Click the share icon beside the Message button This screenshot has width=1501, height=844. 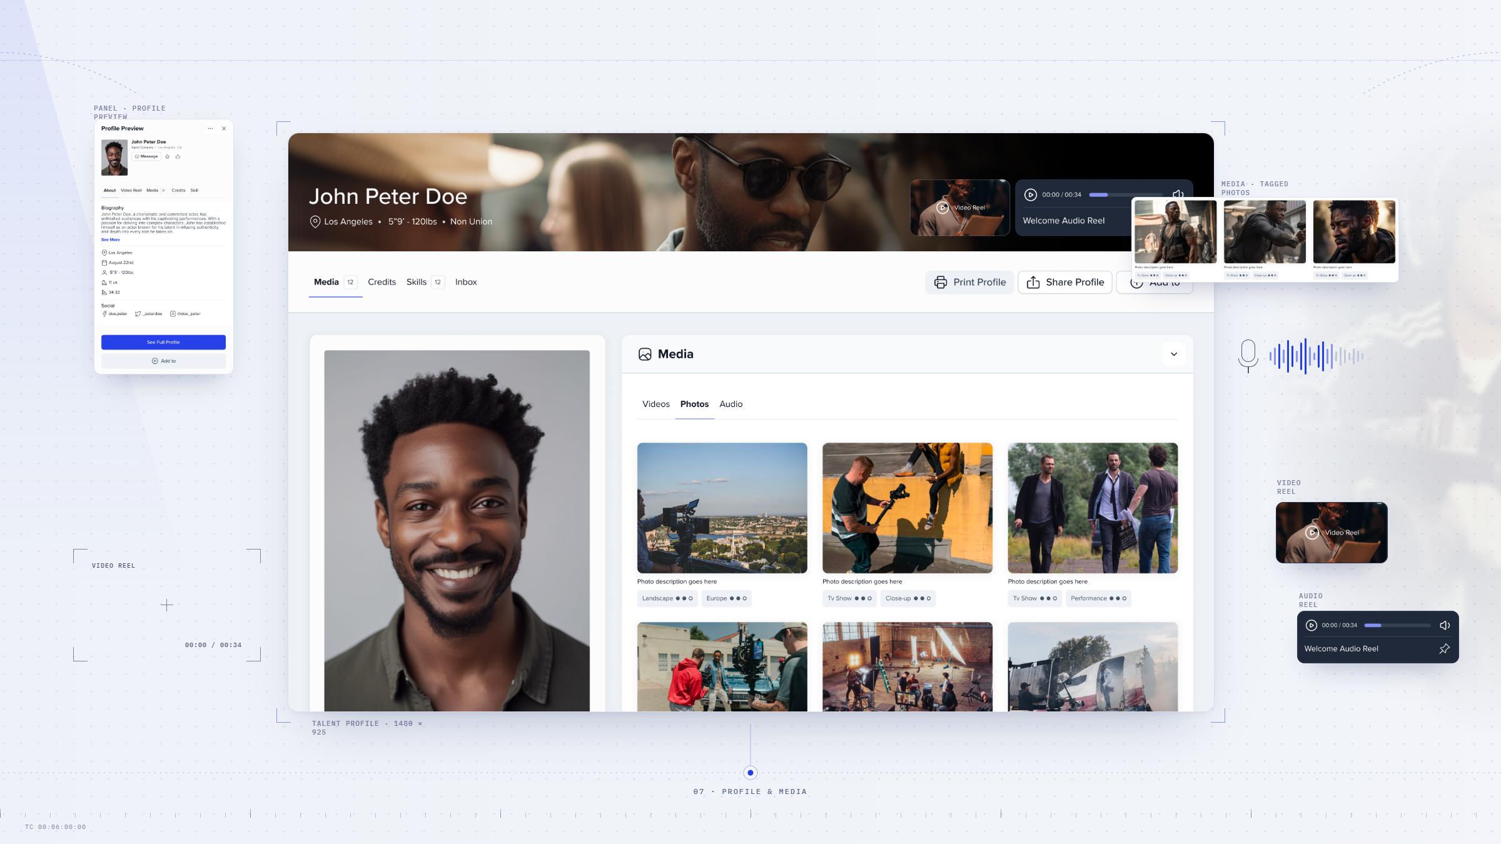click(x=178, y=157)
